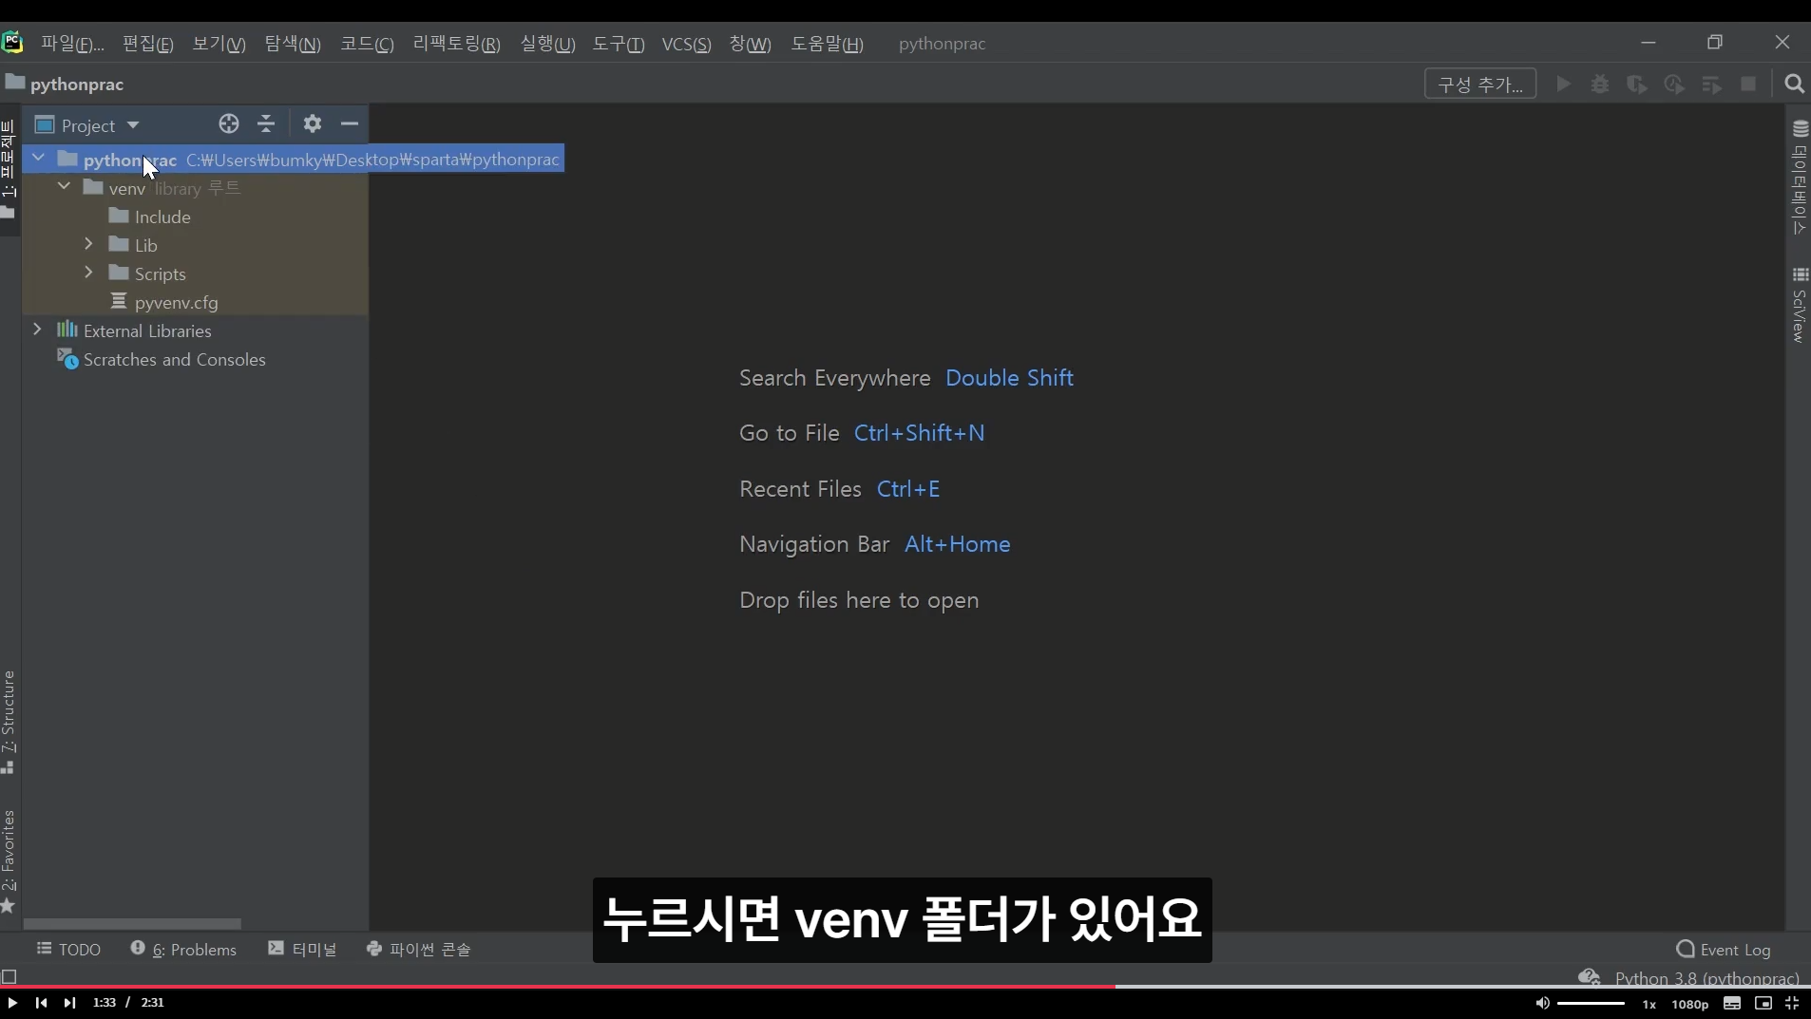Mute the video volume speaker icon
1811x1019 pixels.
tap(1542, 1003)
